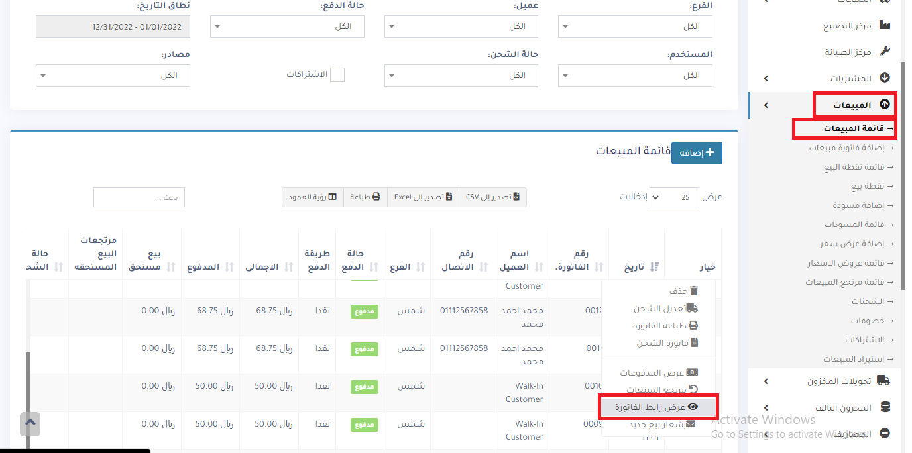912x453 pixels.
Task: Click the purchases down-arrow circle icon
Action: tap(884, 78)
